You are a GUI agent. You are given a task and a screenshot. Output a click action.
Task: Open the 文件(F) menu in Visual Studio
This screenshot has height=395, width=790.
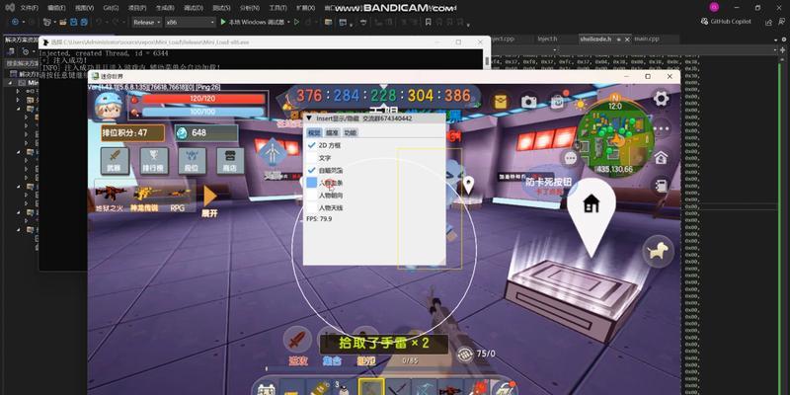(x=30, y=8)
